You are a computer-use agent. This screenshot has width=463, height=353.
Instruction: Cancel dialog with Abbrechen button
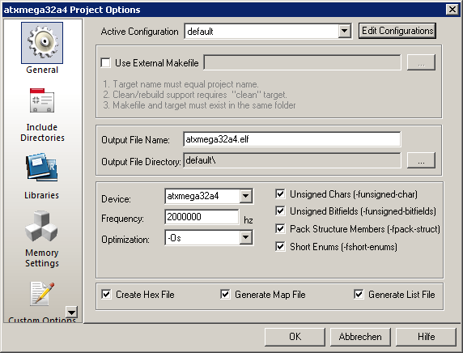360,337
